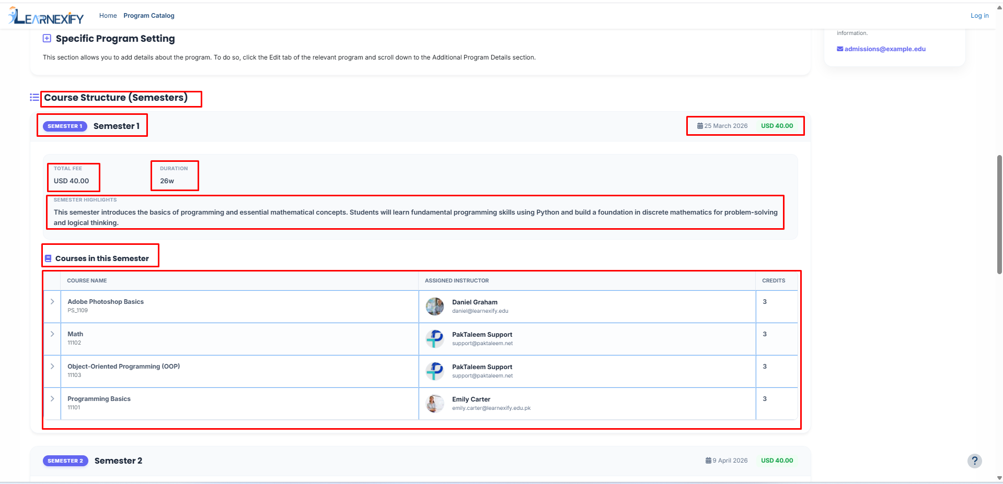Open the admissions@example.edu email link
This screenshot has height=484, width=1003.
tap(885, 49)
